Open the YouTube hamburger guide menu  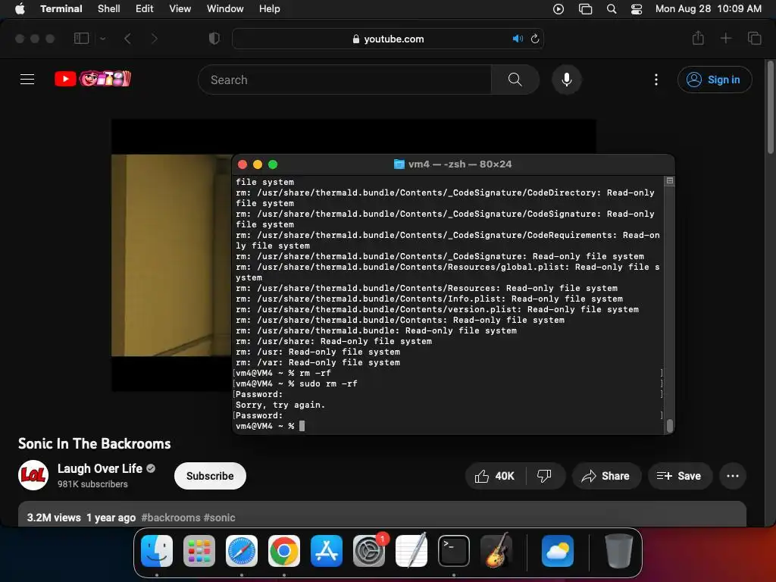[27, 79]
